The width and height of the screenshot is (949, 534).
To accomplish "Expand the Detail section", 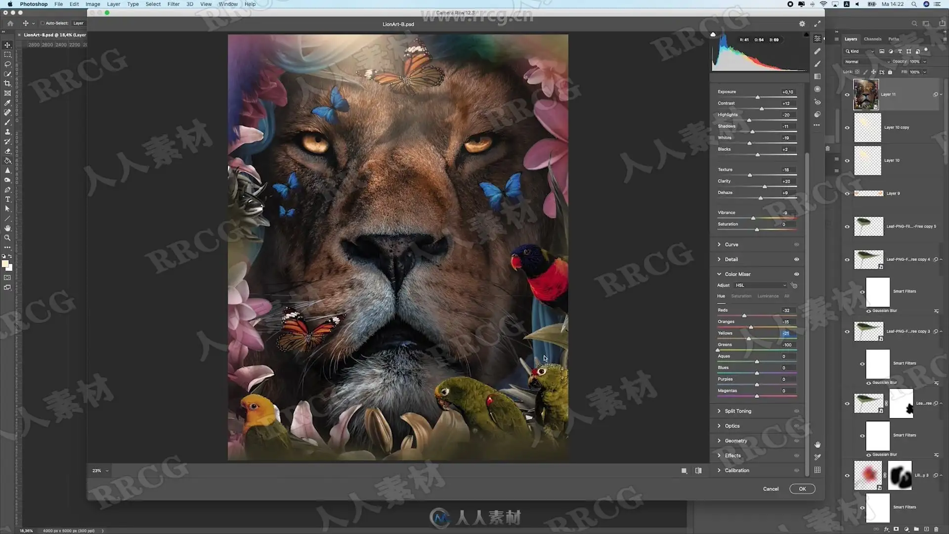I will pos(719,260).
